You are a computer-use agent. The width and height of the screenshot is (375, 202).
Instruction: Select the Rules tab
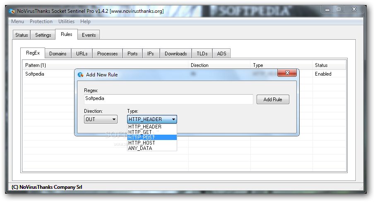coord(67,34)
